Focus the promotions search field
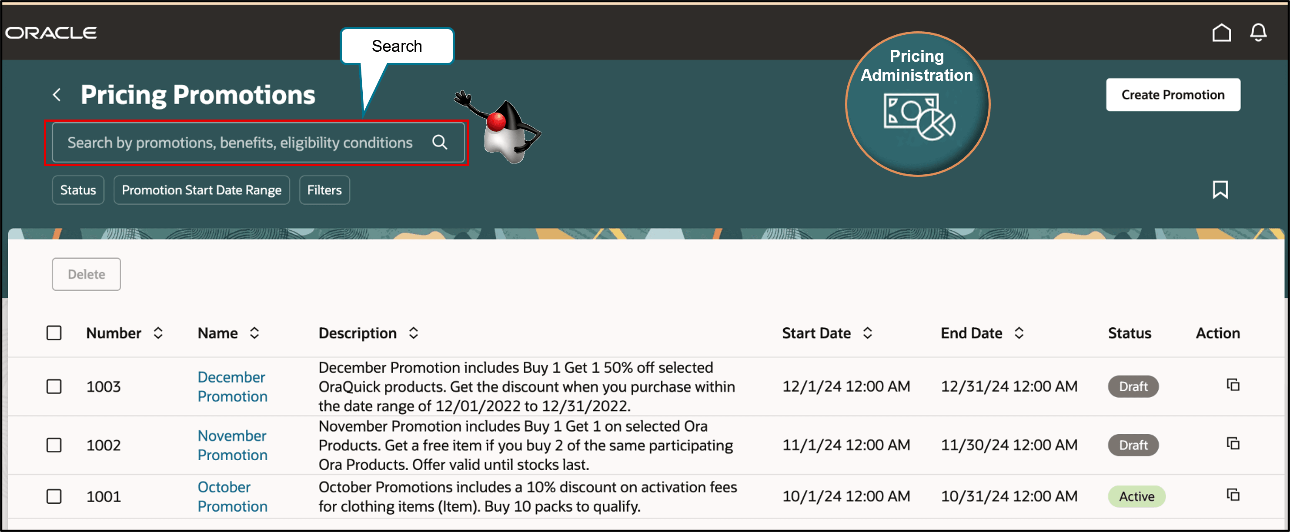The height and width of the screenshot is (532, 1290). point(241,143)
